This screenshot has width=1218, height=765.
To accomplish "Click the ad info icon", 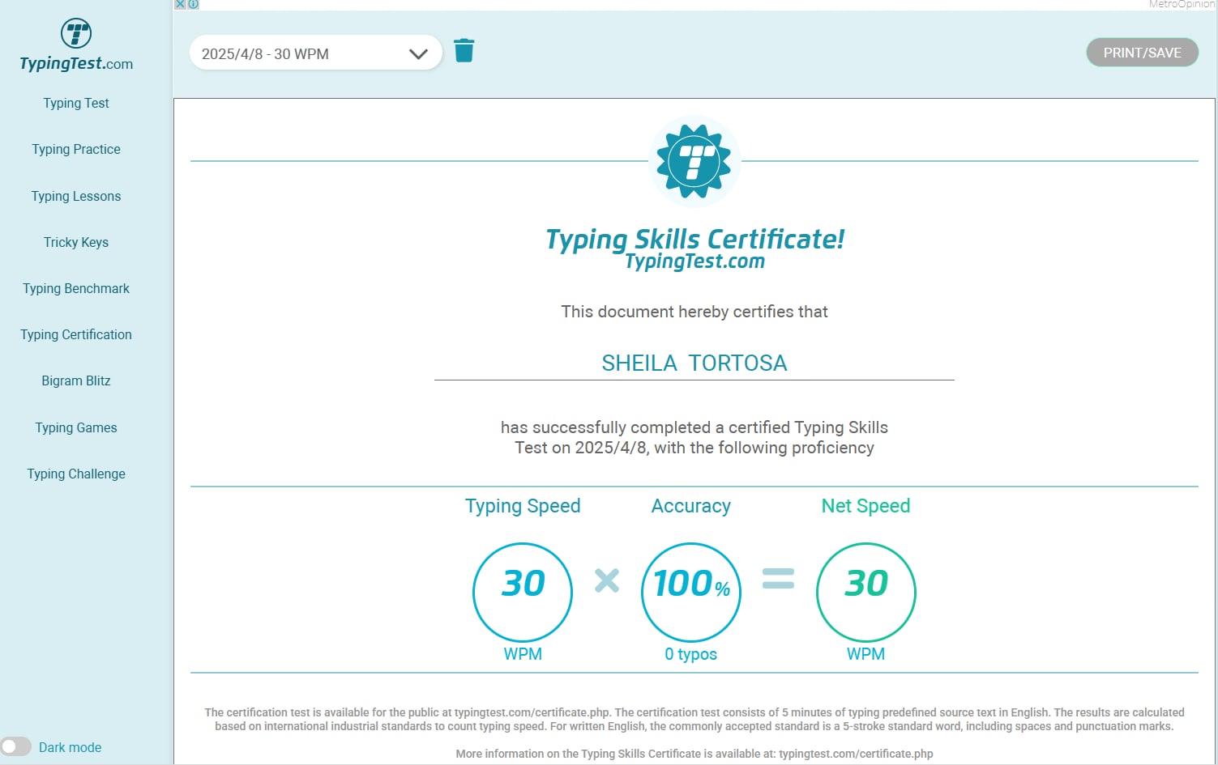I will tap(194, 4).
